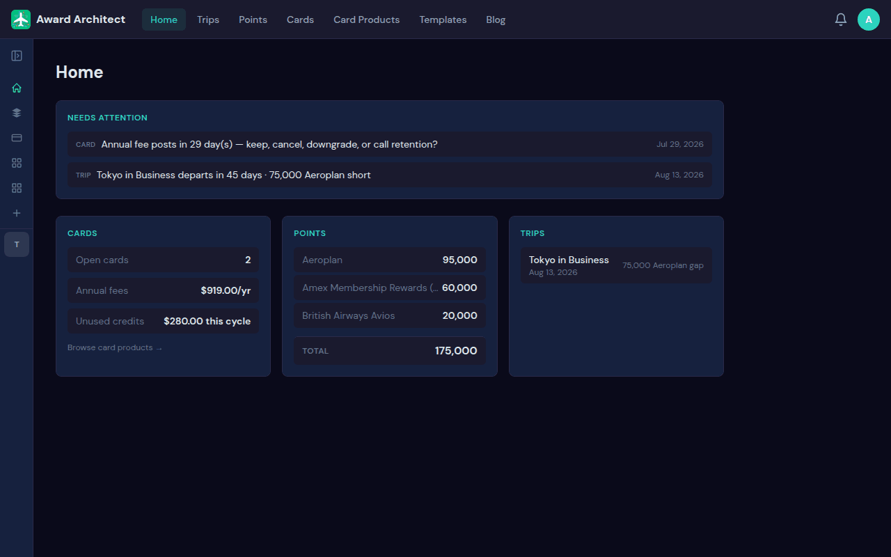
Task: Click the stacked layers sidebar icon
Action: click(17, 113)
